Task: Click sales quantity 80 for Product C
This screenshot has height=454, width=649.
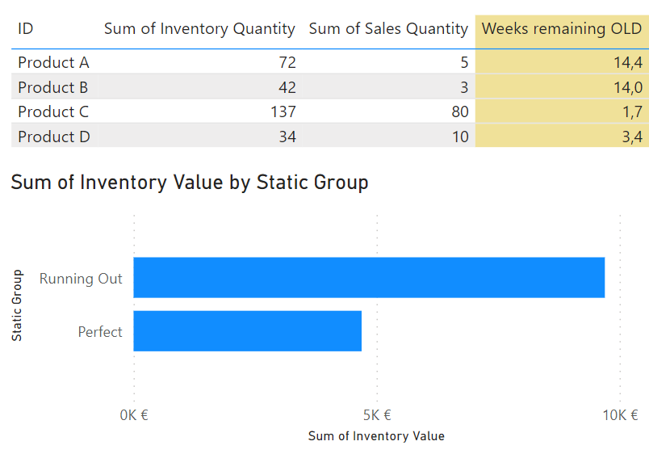Action: [460, 111]
